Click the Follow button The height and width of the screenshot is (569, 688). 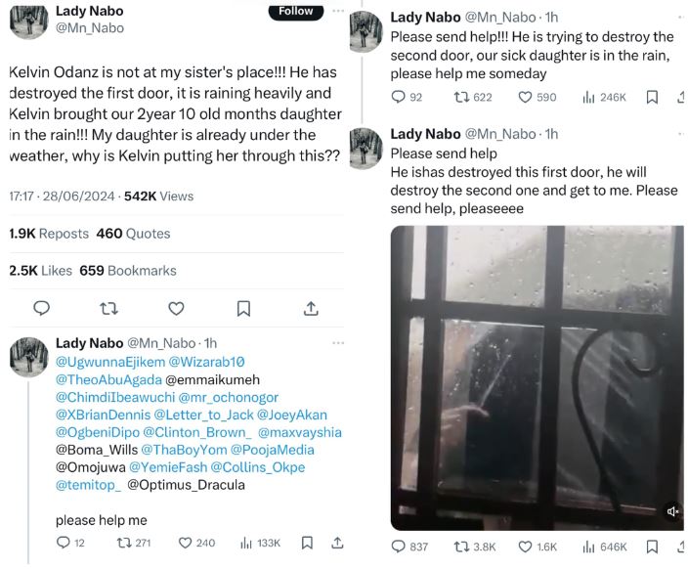click(295, 12)
